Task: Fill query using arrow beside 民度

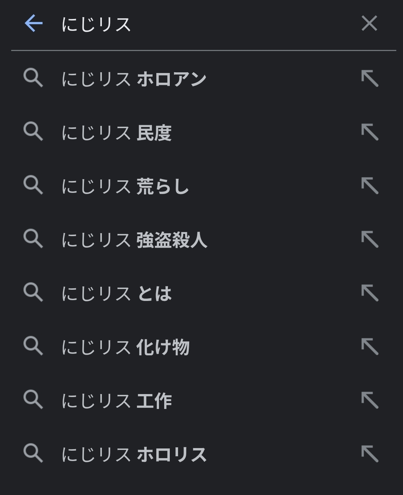Action: point(370,132)
